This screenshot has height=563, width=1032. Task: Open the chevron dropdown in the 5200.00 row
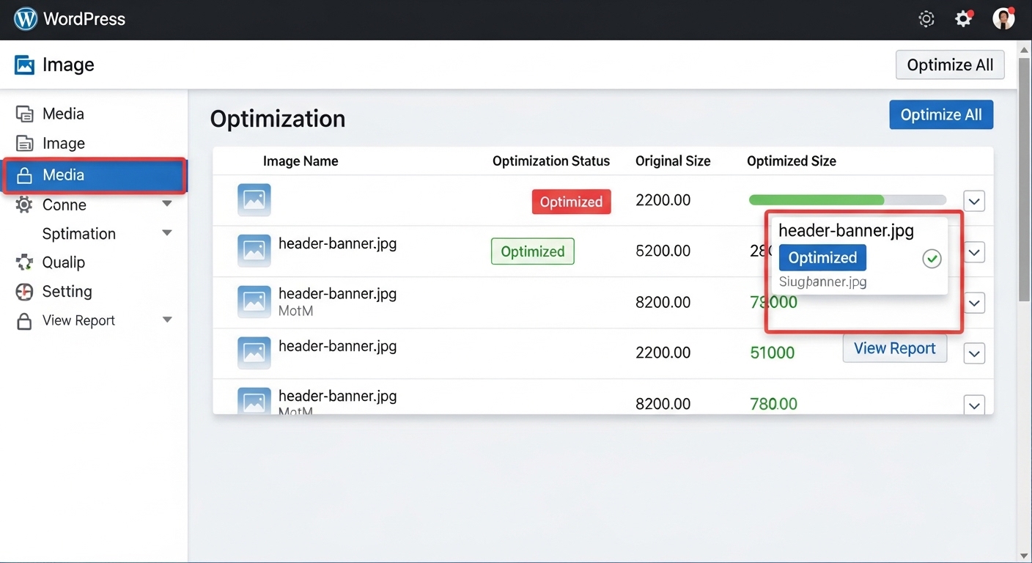tap(974, 253)
